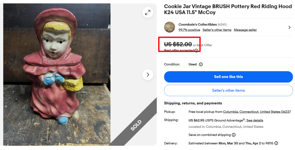Expand the product image to full view
Screen dimensions: 295x150
click(x=147, y=12)
